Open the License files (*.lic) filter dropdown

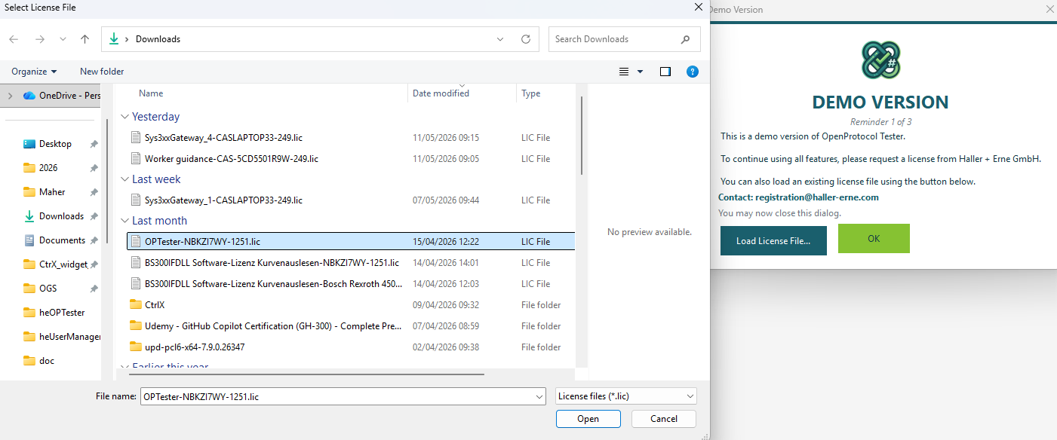625,396
